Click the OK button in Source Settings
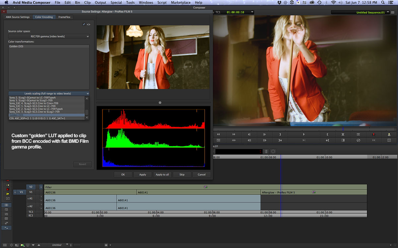Screen dimensions: 398x248 point(123,174)
